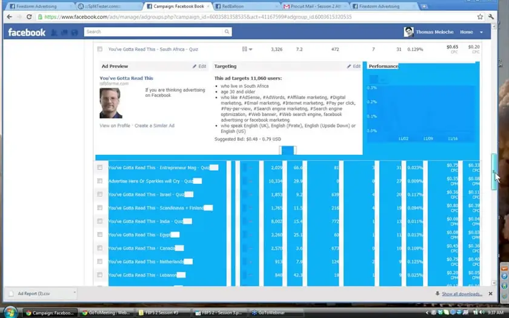This screenshot has height=318, width=509.
Task: Click the search magnifier icon in Facebook bar
Action: pos(227,31)
